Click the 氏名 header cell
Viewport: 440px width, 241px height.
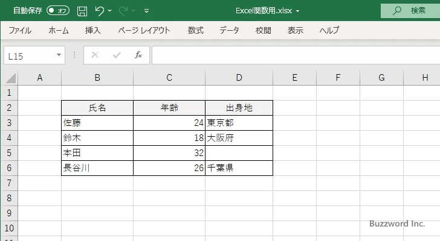pyautogui.click(x=97, y=108)
